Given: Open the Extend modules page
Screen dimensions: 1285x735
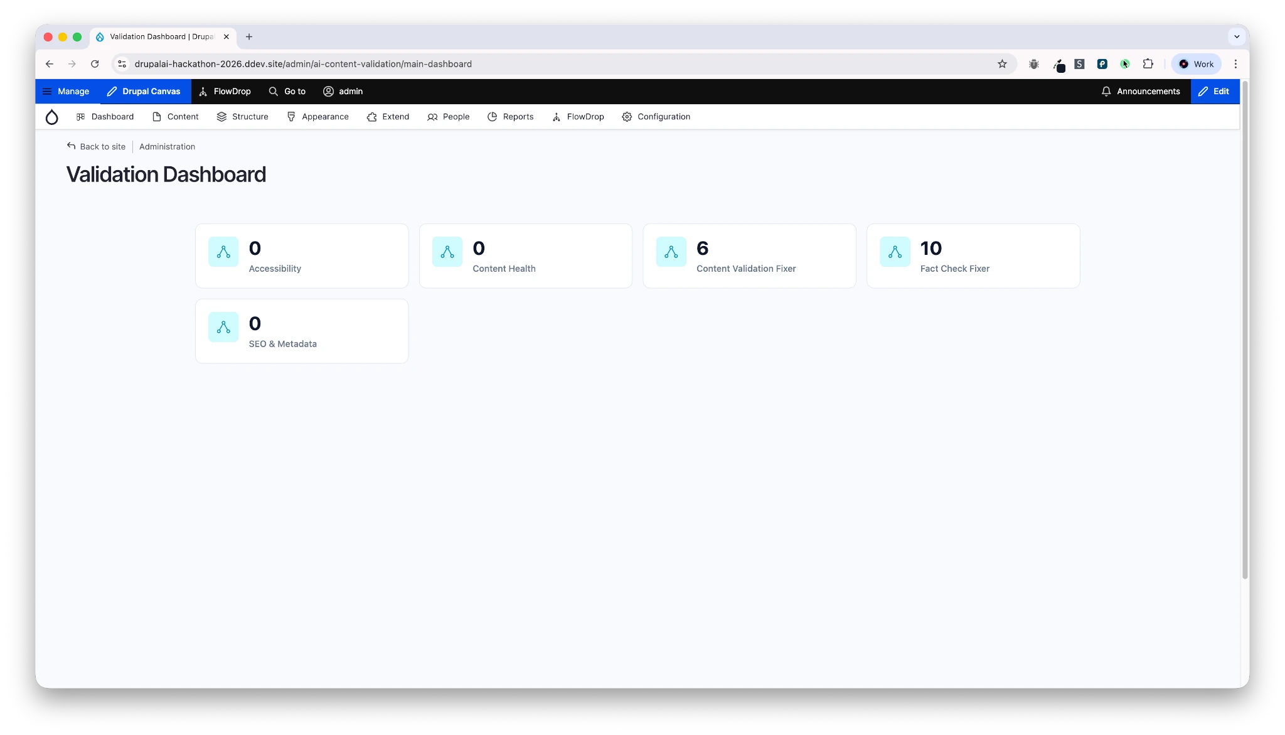Looking at the screenshot, I should [x=388, y=117].
